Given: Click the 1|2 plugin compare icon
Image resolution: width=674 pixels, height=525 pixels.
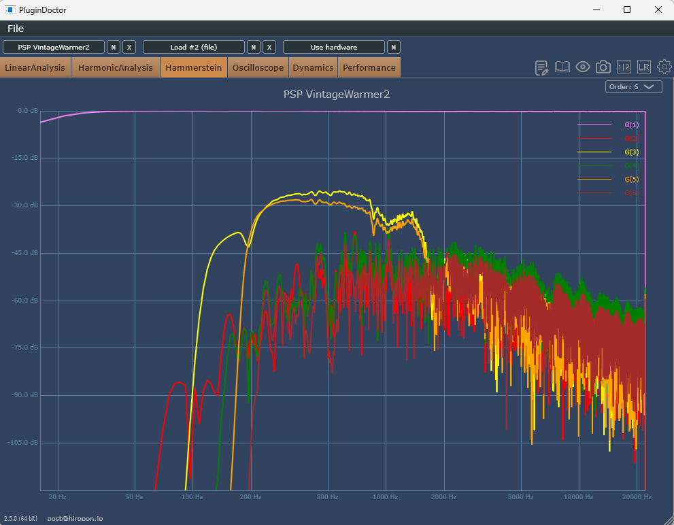Looking at the screenshot, I should [x=624, y=67].
